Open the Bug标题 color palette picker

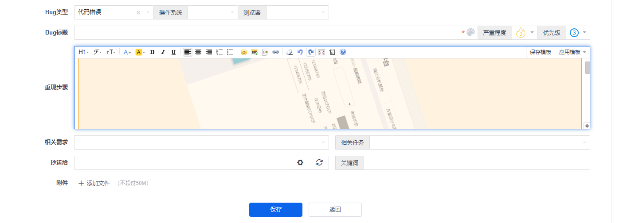(x=471, y=33)
